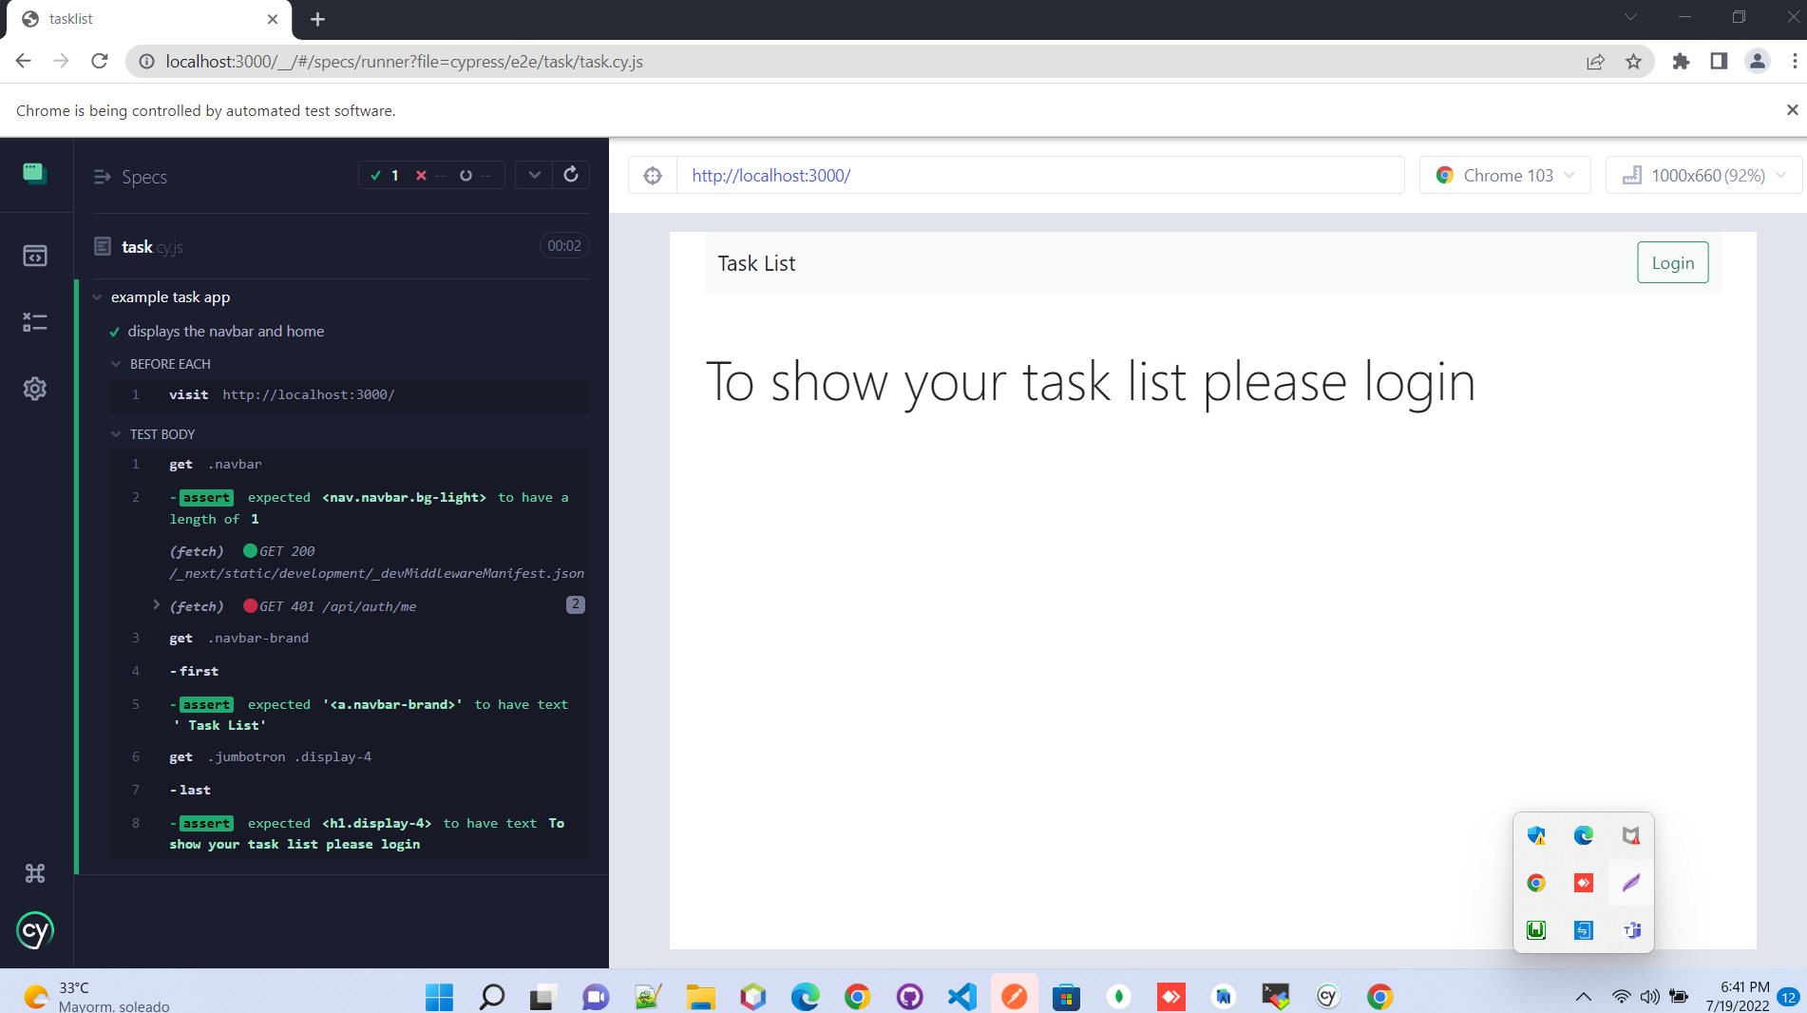1807x1013 pixels.
Task: Reload the Chrome page
Action: [x=100, y=61]
